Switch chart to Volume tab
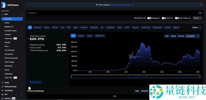This screenshot has width=206, height=100. click(x=81, y=36)
